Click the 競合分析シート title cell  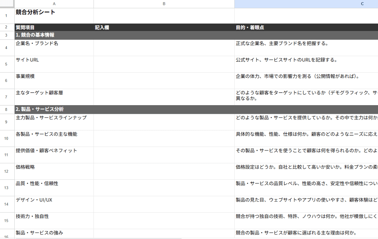pos(54,16)
